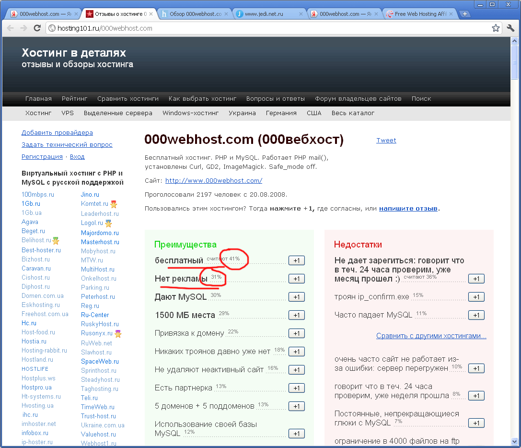Image resolution: width=521 pixels, height=448 pixels.
Task: Open 'Форум владельцев сайтов' menu item
Action: coord(358,99)
